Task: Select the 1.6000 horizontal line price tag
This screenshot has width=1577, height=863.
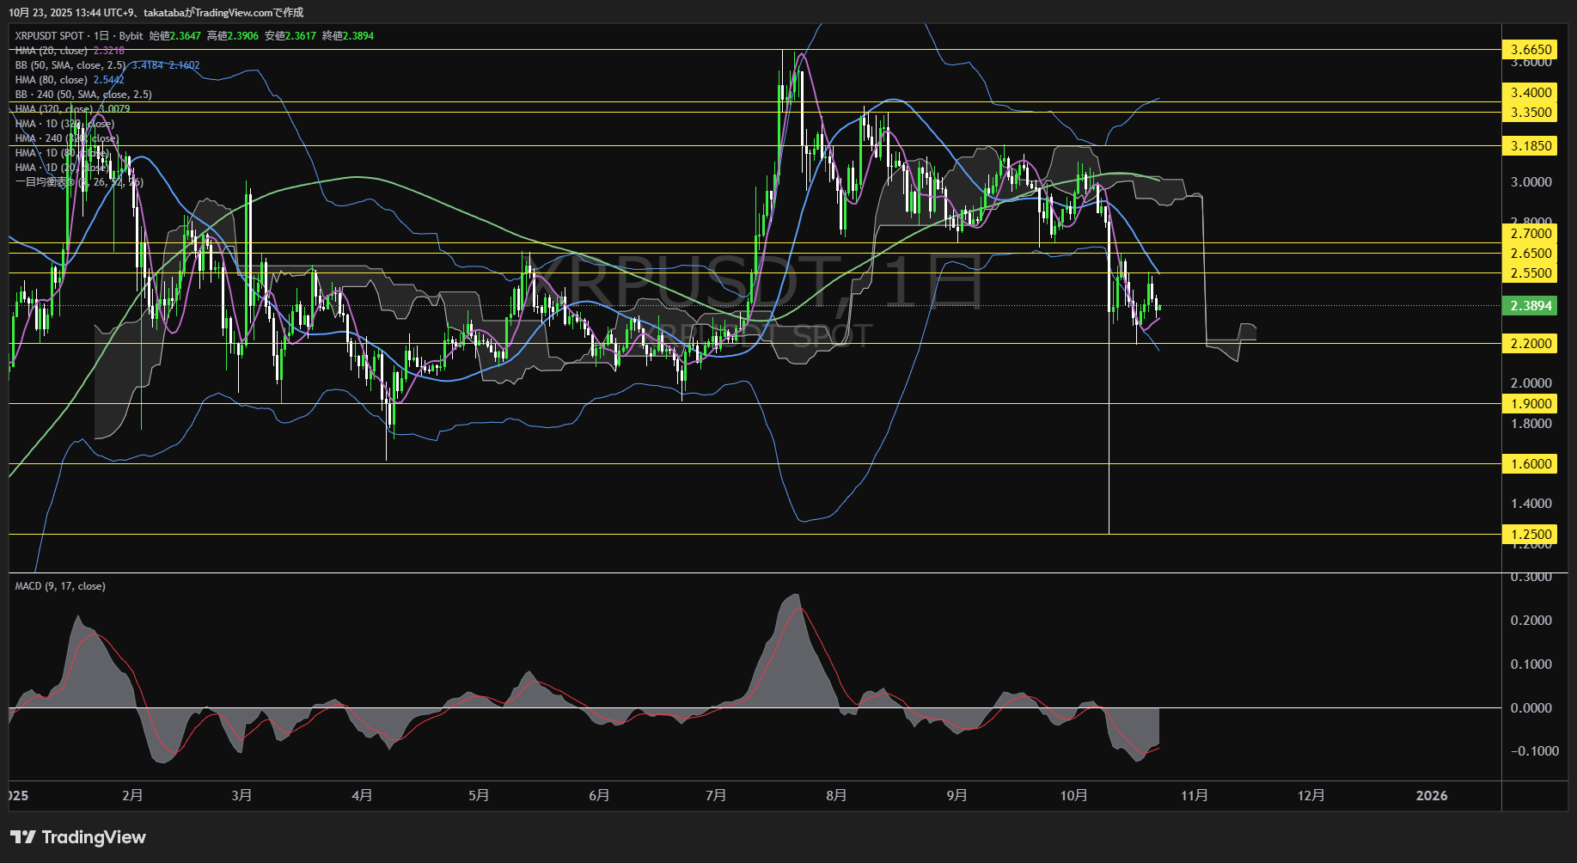Action: coord(1531,464)
